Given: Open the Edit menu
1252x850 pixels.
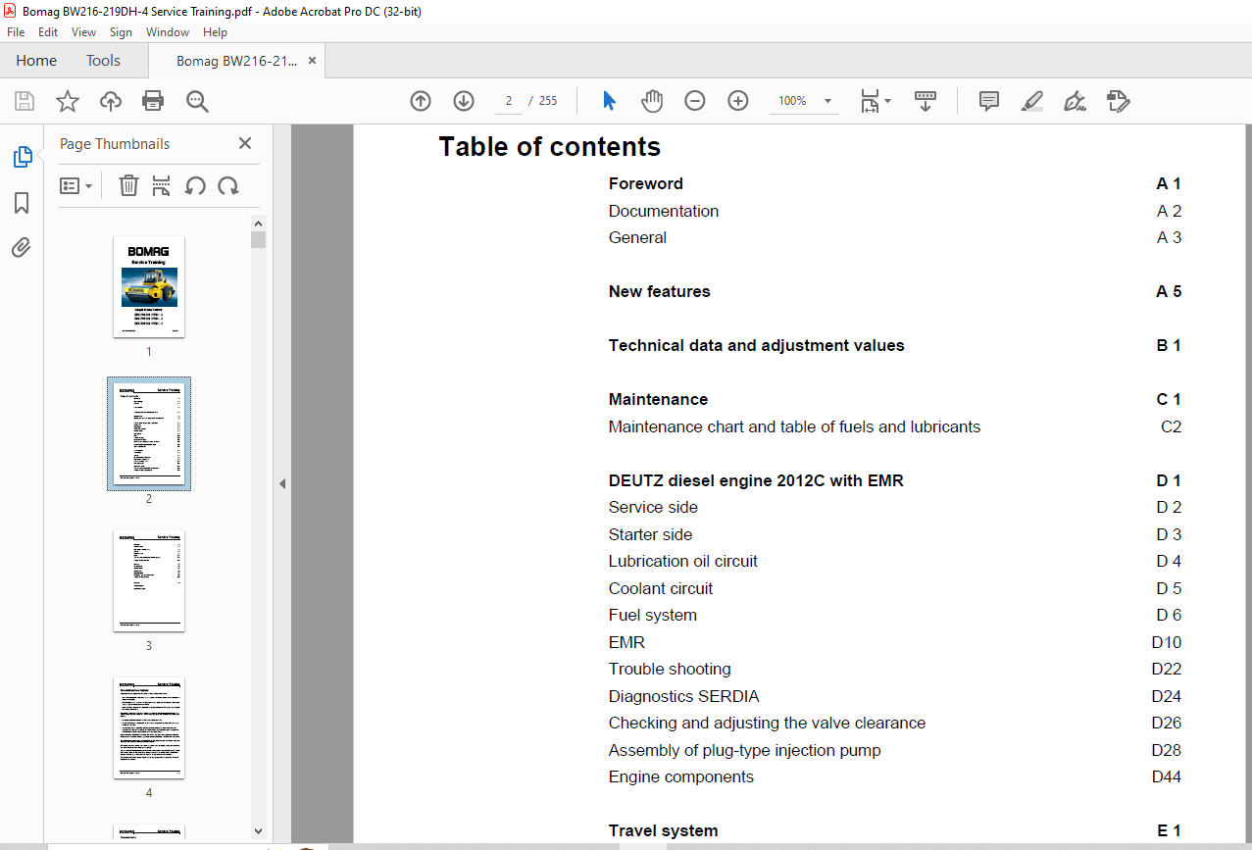Looking at the screenshot, I should 48,32.
